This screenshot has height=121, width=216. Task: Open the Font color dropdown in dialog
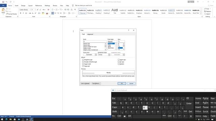pyautogui.click(x=96, y=55)
